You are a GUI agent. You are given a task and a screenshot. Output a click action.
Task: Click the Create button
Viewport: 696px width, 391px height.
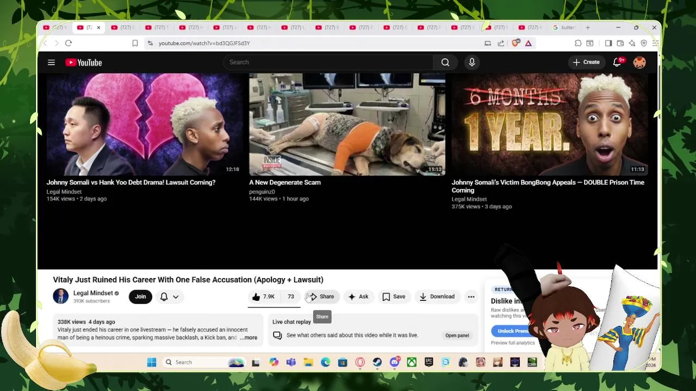(586, 62)
